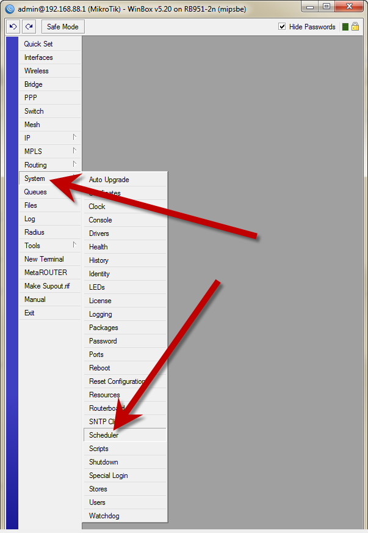Open the Wireless menu item
This screenshot has width=368, height=533.
point(37,71)
